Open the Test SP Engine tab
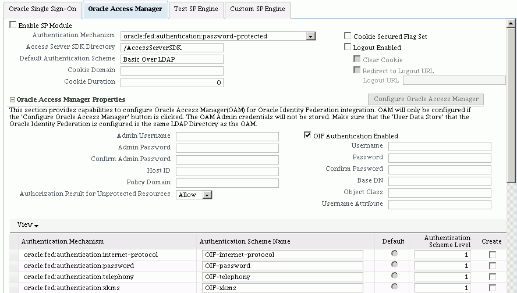517x293 pixels. coord(196,9)
